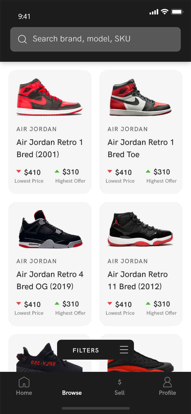
Task: Tap the red arrow on Retro 11 Bred lowest price
Action: [110, 304]
